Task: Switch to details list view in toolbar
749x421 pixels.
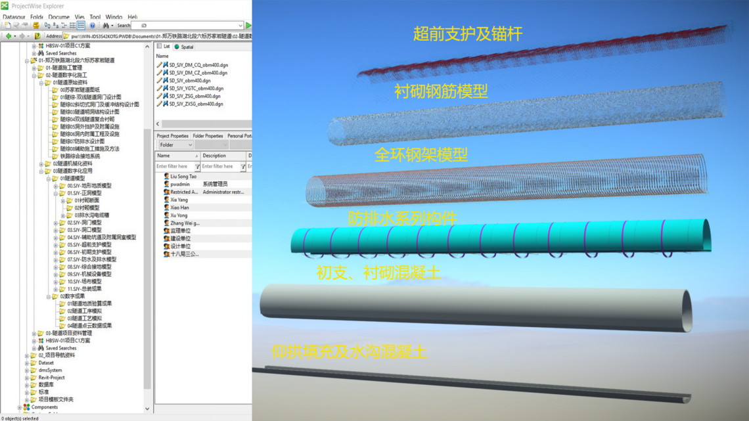Action: point(81,26)
